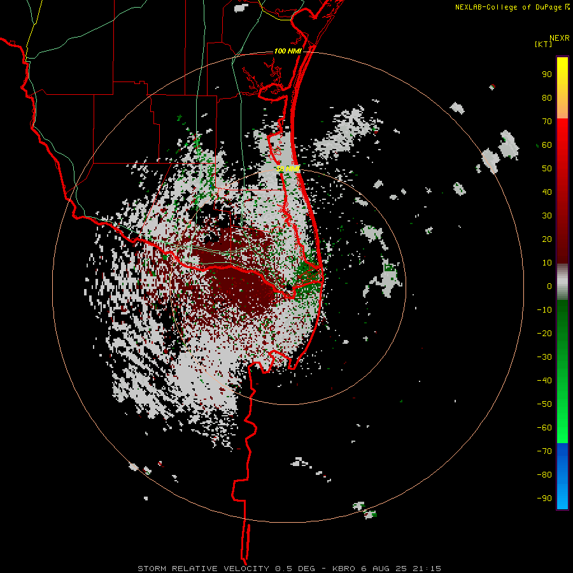Select the -10 value on velocity scale
The width and height of the screenshot is (573, 573).
544,310
